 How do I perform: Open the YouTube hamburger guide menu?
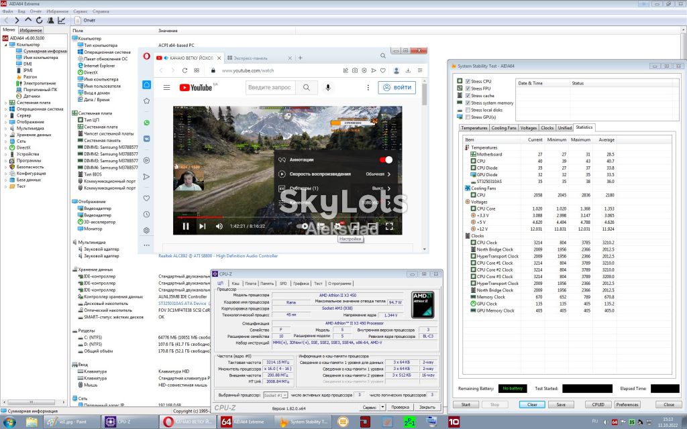point(166,88)
